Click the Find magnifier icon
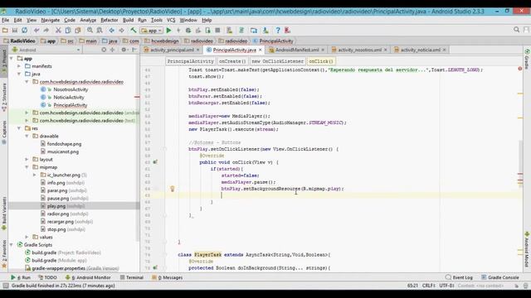The height and width of the screenshot is (298, 531). point(90,31)
